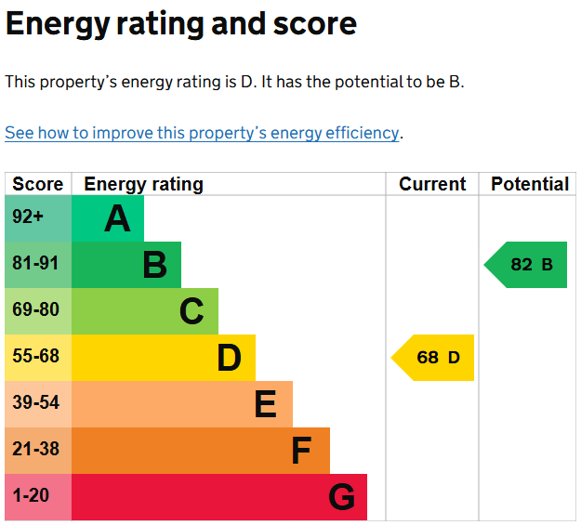
Task: Select the 81-91 score cell
Action: (38, 265)
